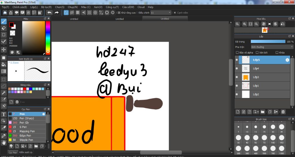Select the Brush tool in left toolbox
Image resolution: width=295 pixels, height=157 pixels.
(4, 21)
